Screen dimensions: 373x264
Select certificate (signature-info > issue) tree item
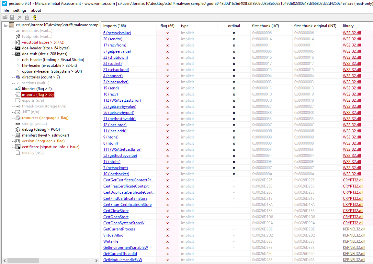coord(51,147)
